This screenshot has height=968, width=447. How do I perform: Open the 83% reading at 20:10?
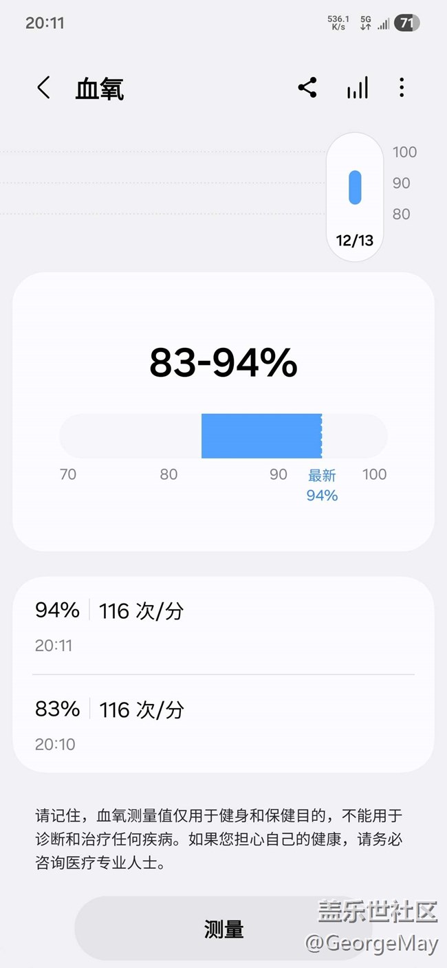(223, 724)
